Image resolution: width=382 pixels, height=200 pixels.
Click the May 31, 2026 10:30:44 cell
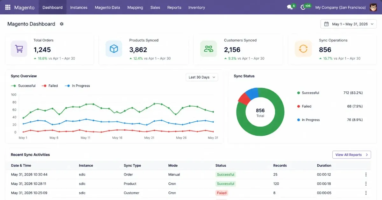pyautogui.click(x=29, y=175)
